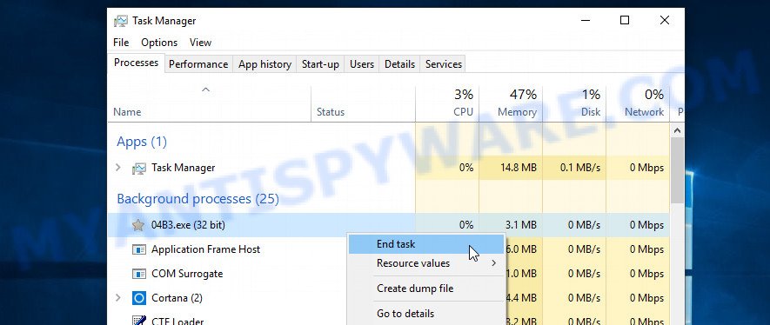Viewport: 770px width, 325px height.
Task: Click Task Manager's 0.1 MB/s disk value
Action: [580, 168]
